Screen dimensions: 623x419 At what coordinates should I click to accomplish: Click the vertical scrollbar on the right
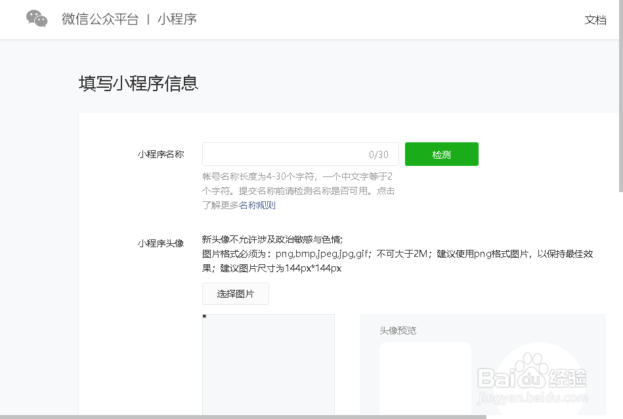point(621,95)
